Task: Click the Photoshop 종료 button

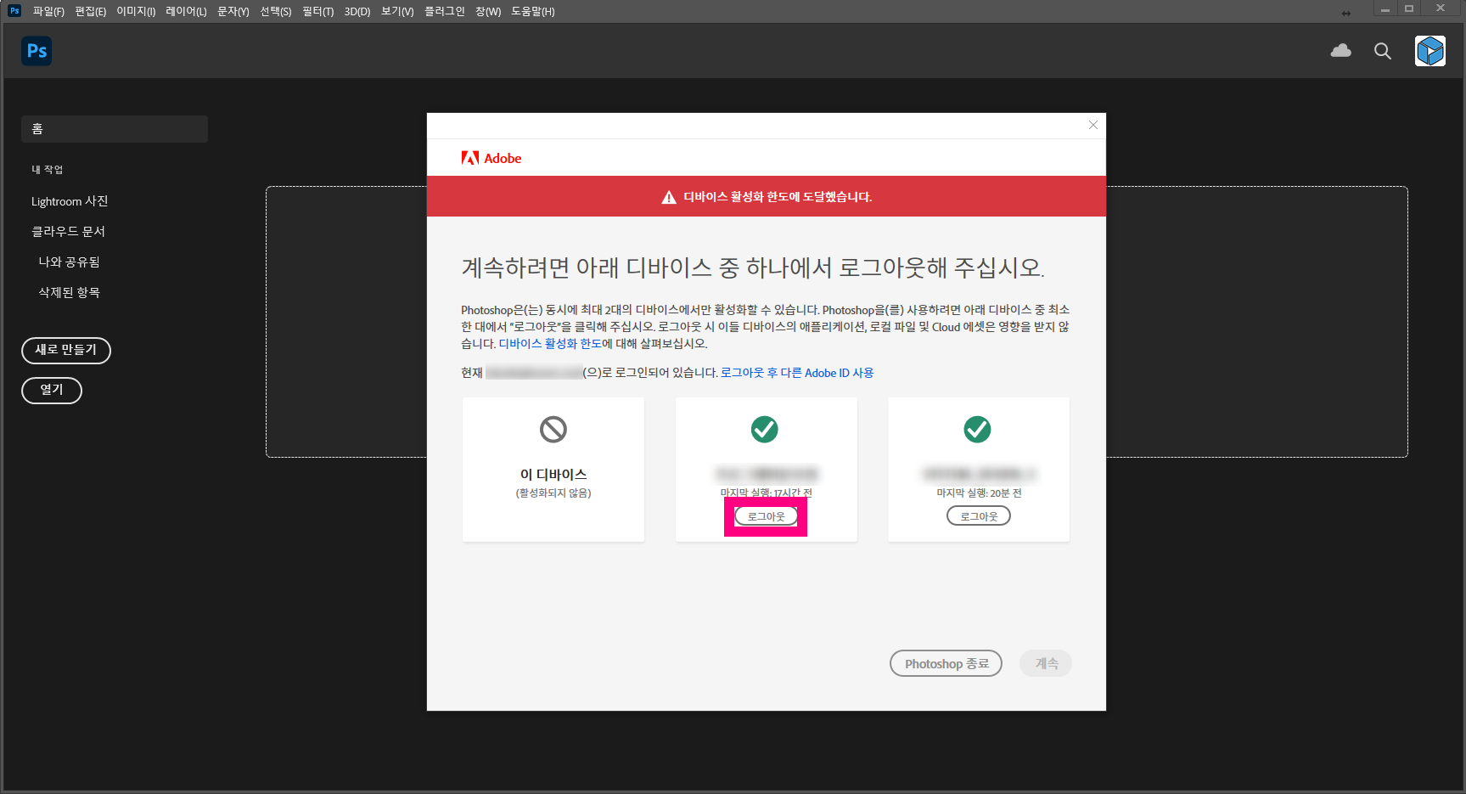Action: [x=946, y=663]
